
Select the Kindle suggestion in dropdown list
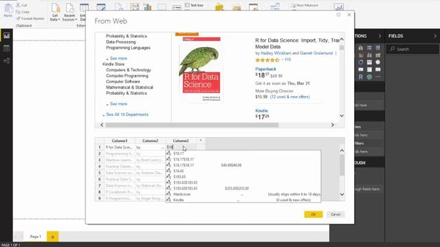coord(179,200)
